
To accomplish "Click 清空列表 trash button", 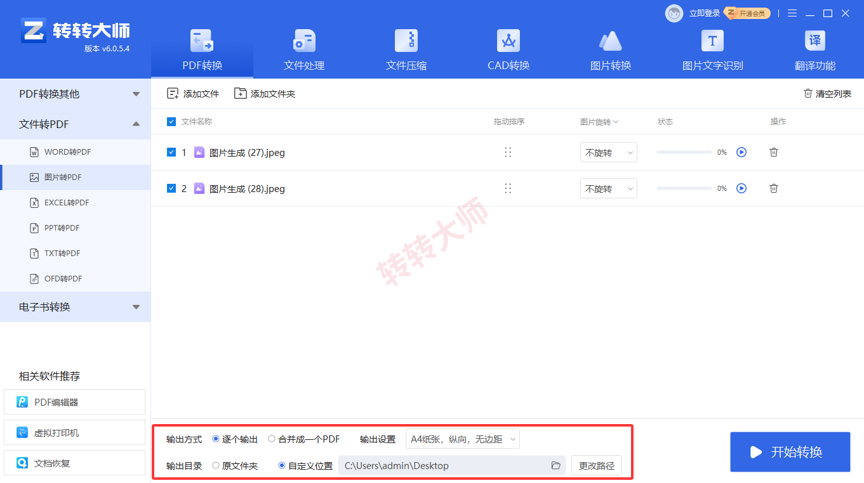I will coord(827,94).
